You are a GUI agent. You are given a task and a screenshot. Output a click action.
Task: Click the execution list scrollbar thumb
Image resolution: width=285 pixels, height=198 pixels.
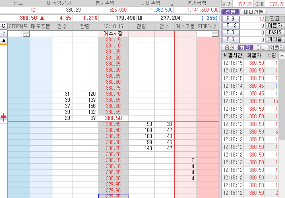point(282,99)
